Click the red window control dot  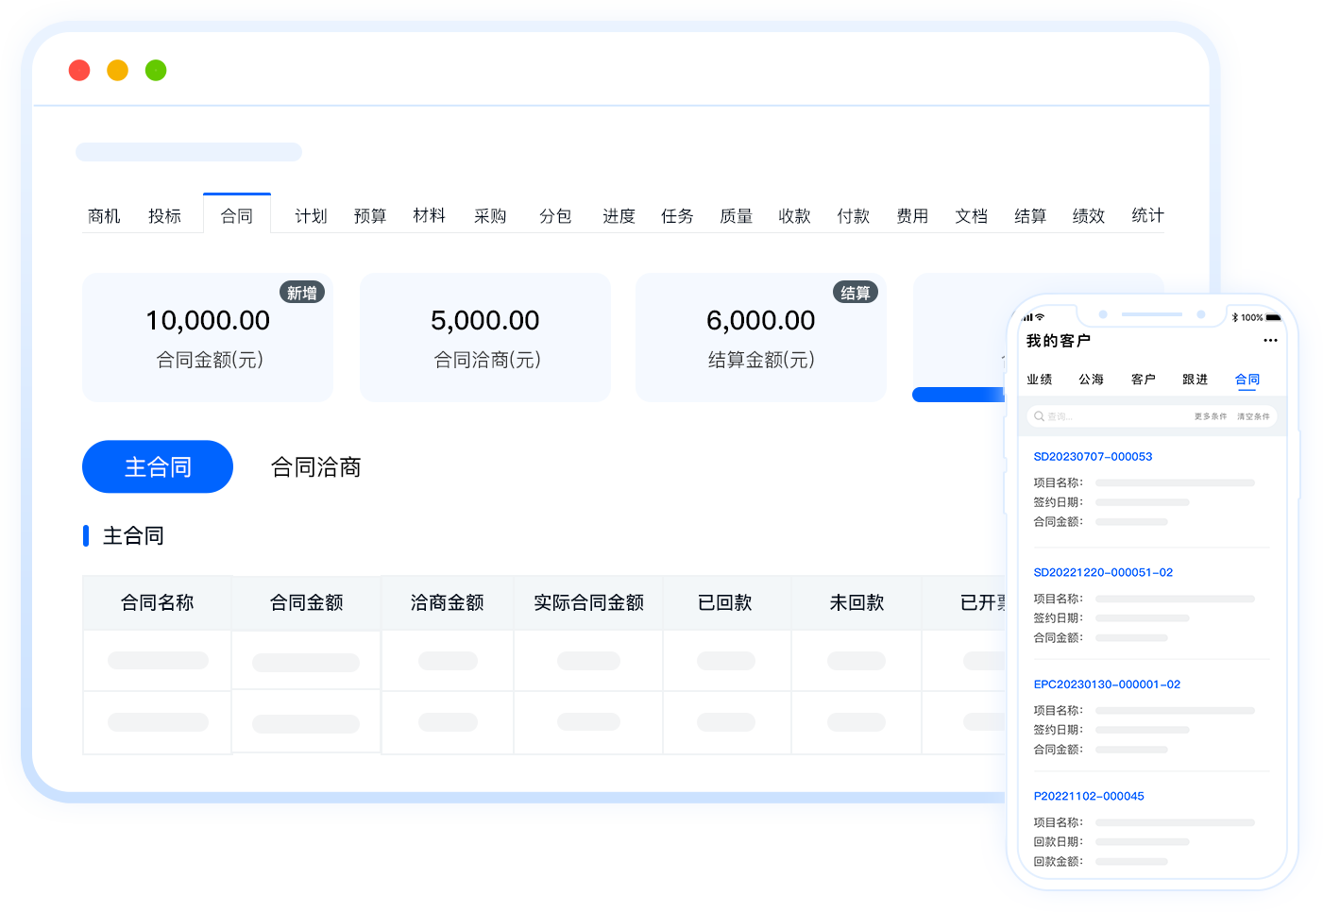[79, 71]
